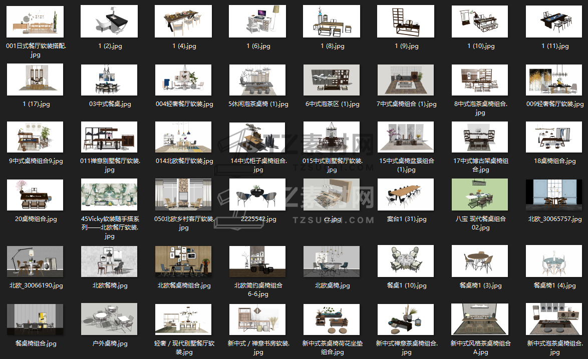Click the file name text 03中式餐桌.jpg
The width and height of the screenshot is (588, 359).
click(110, 104)
